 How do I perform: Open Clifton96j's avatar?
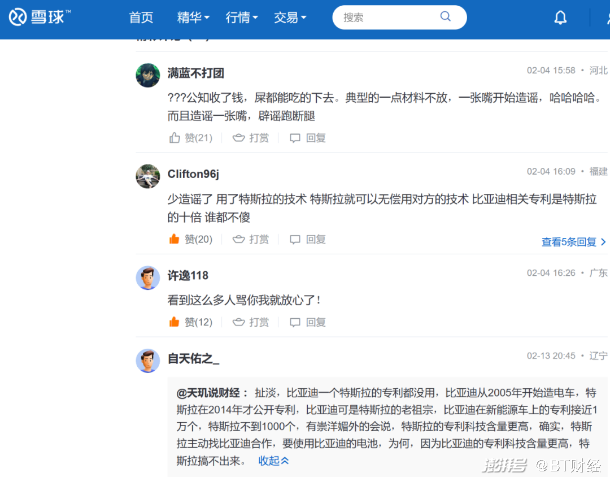click(x=148, y=176)
